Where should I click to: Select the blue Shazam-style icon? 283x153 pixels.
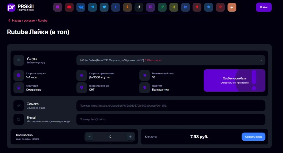(x=209, y=7)
